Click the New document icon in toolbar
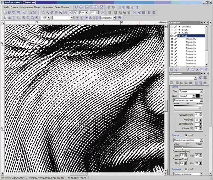This screenshot has height=180, width=213. click(x=5, y=13)
